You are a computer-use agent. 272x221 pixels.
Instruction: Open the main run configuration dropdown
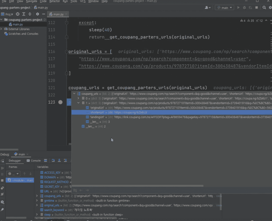[x=224, y=8]
